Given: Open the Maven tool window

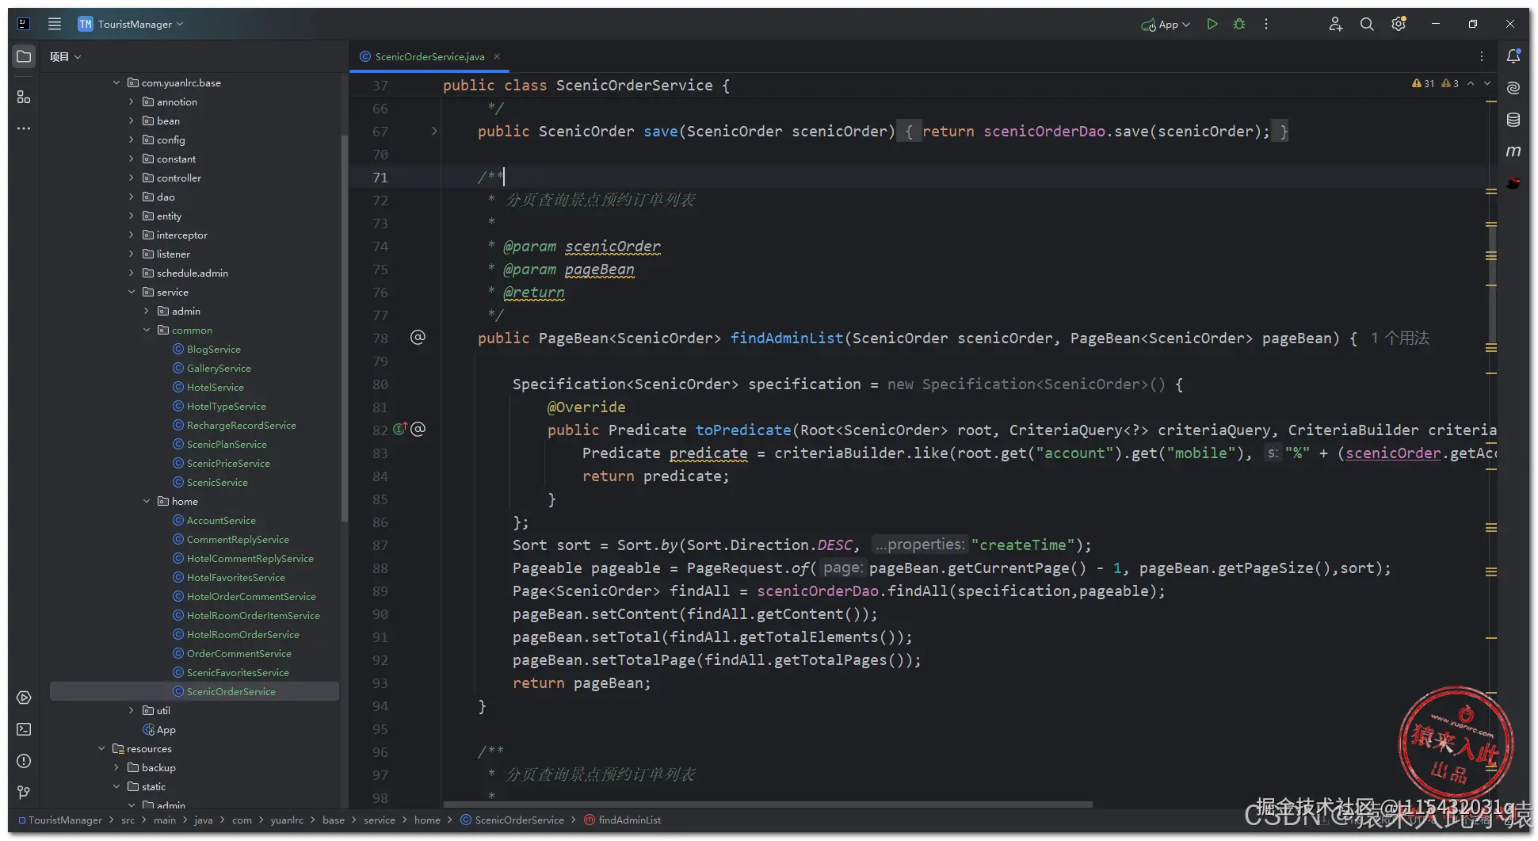Looking at the screenshot, I should tap(1513, 151).
